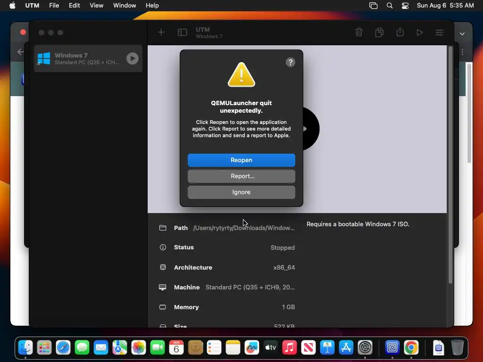This screenshot has height=362, width=483.
Task: Open Spotlight search in menu bar
Action: point(390,6)
